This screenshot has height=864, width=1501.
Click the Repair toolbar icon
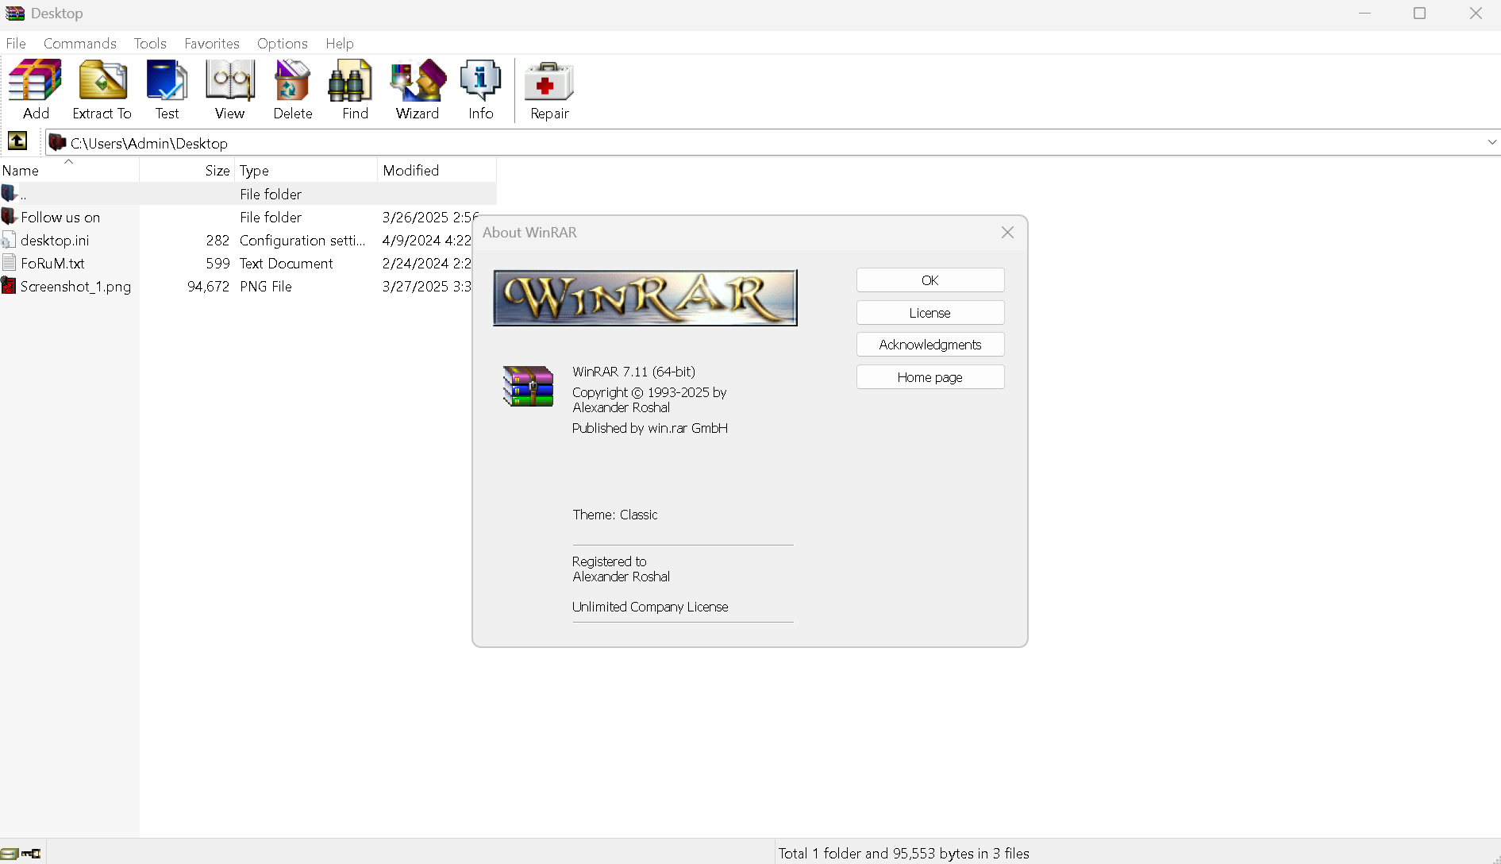coord(549,81)
